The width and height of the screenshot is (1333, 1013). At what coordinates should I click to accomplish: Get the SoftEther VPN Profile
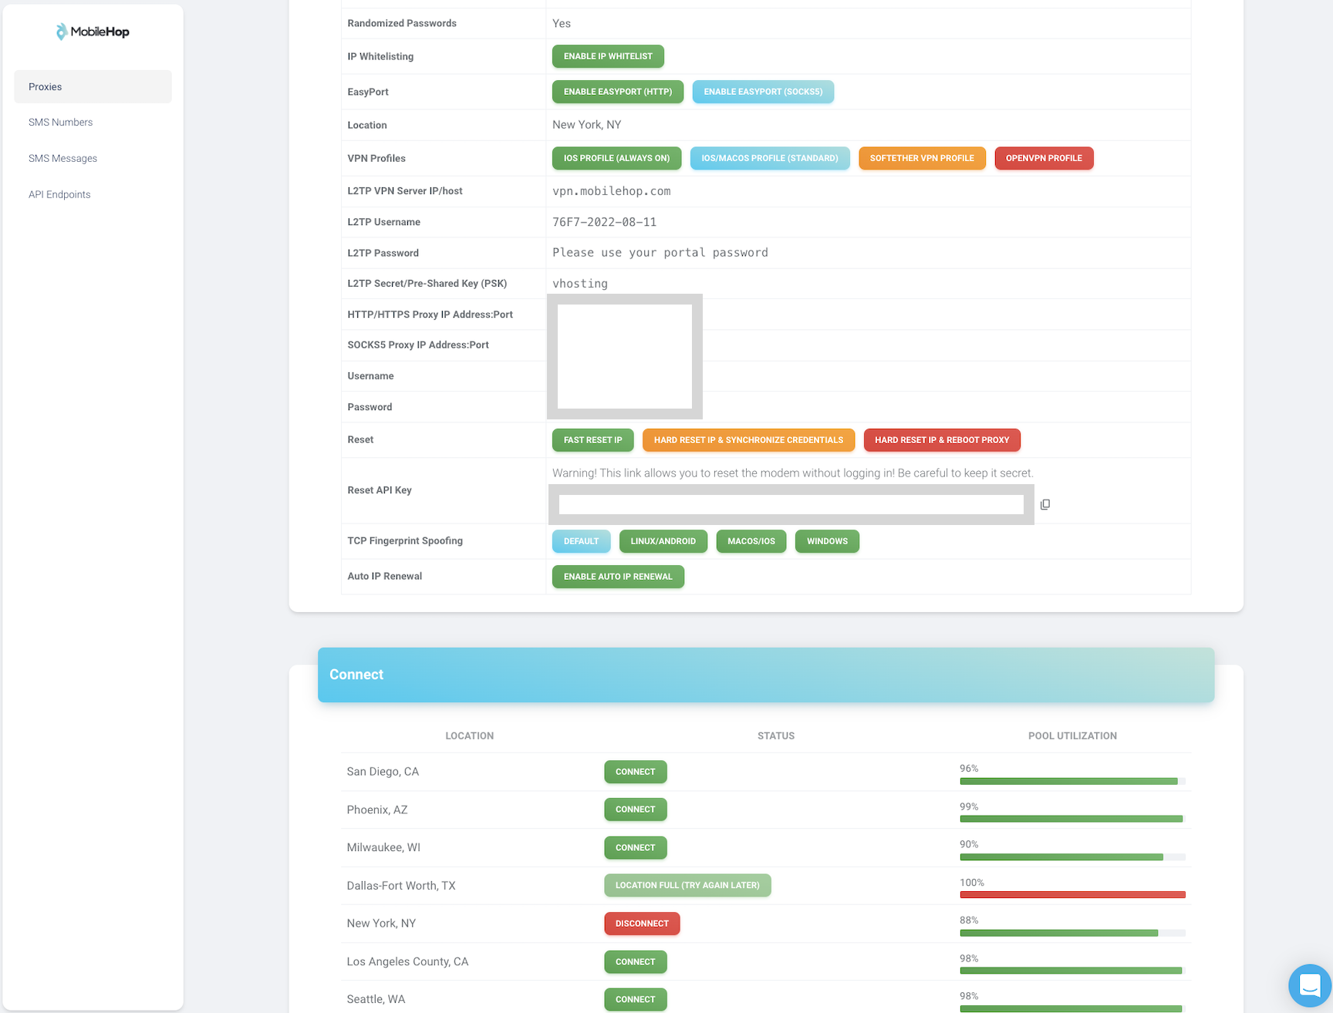[x=922, y=158]
